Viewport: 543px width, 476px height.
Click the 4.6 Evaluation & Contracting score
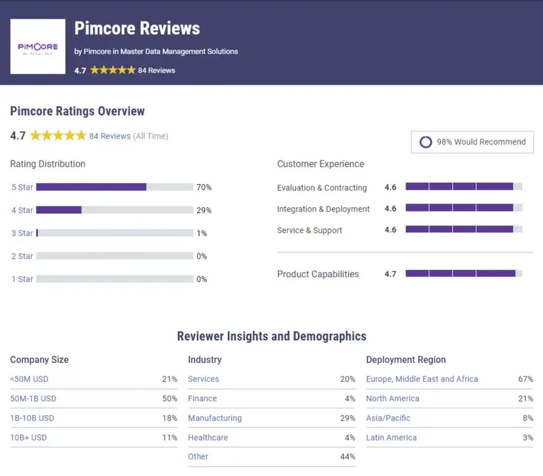[390, 187]
